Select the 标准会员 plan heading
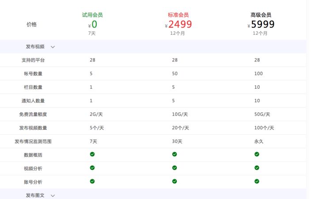Image resolution: width=318 pixels, height=199 pixels. (178, 15)
